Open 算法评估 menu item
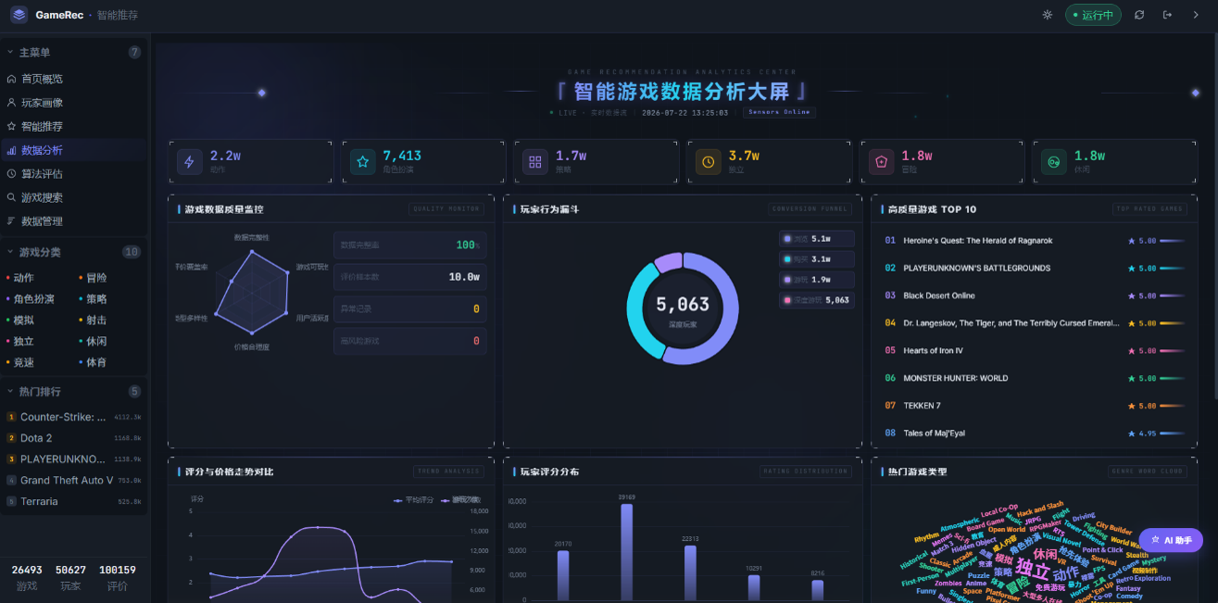Screen dimensions: 1218x603 pyautogui.click(x=74, y=173)
